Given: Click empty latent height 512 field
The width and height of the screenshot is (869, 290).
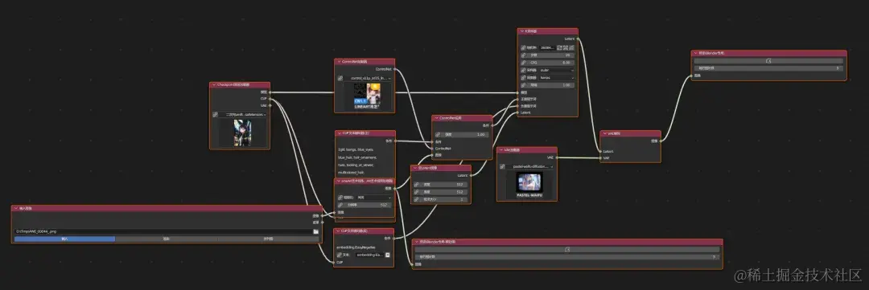Looking at the screenshot, I should tap(444, 192).
